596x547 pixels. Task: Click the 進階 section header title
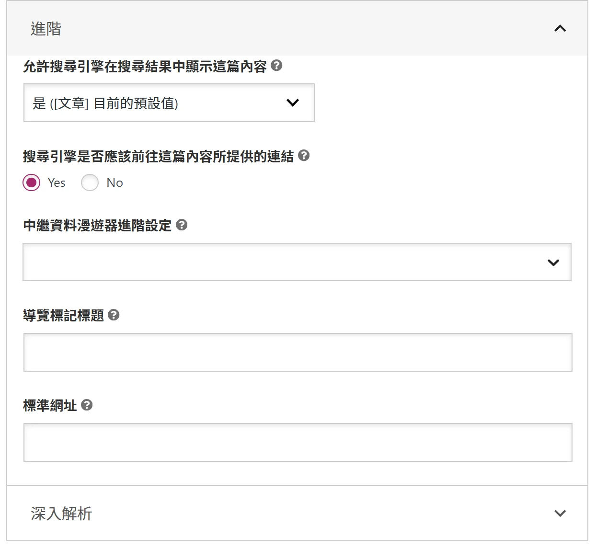point(46,29)
